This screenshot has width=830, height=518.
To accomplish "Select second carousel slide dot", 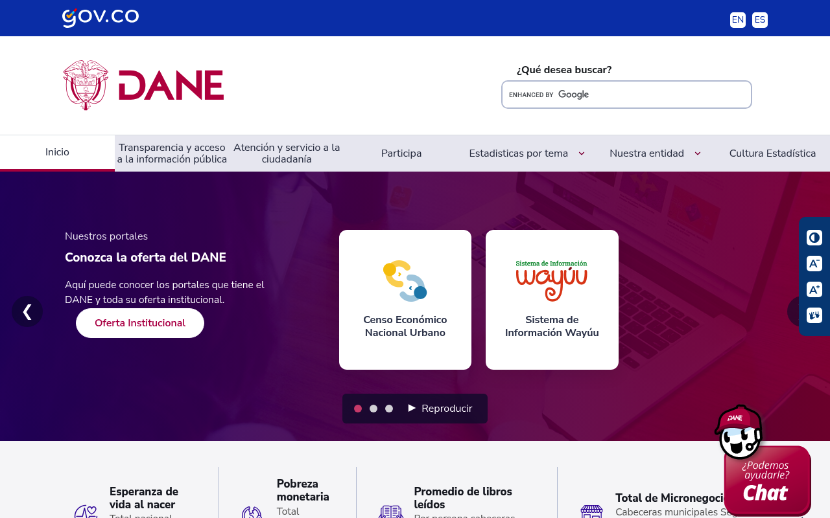I will tap(373, 409).
